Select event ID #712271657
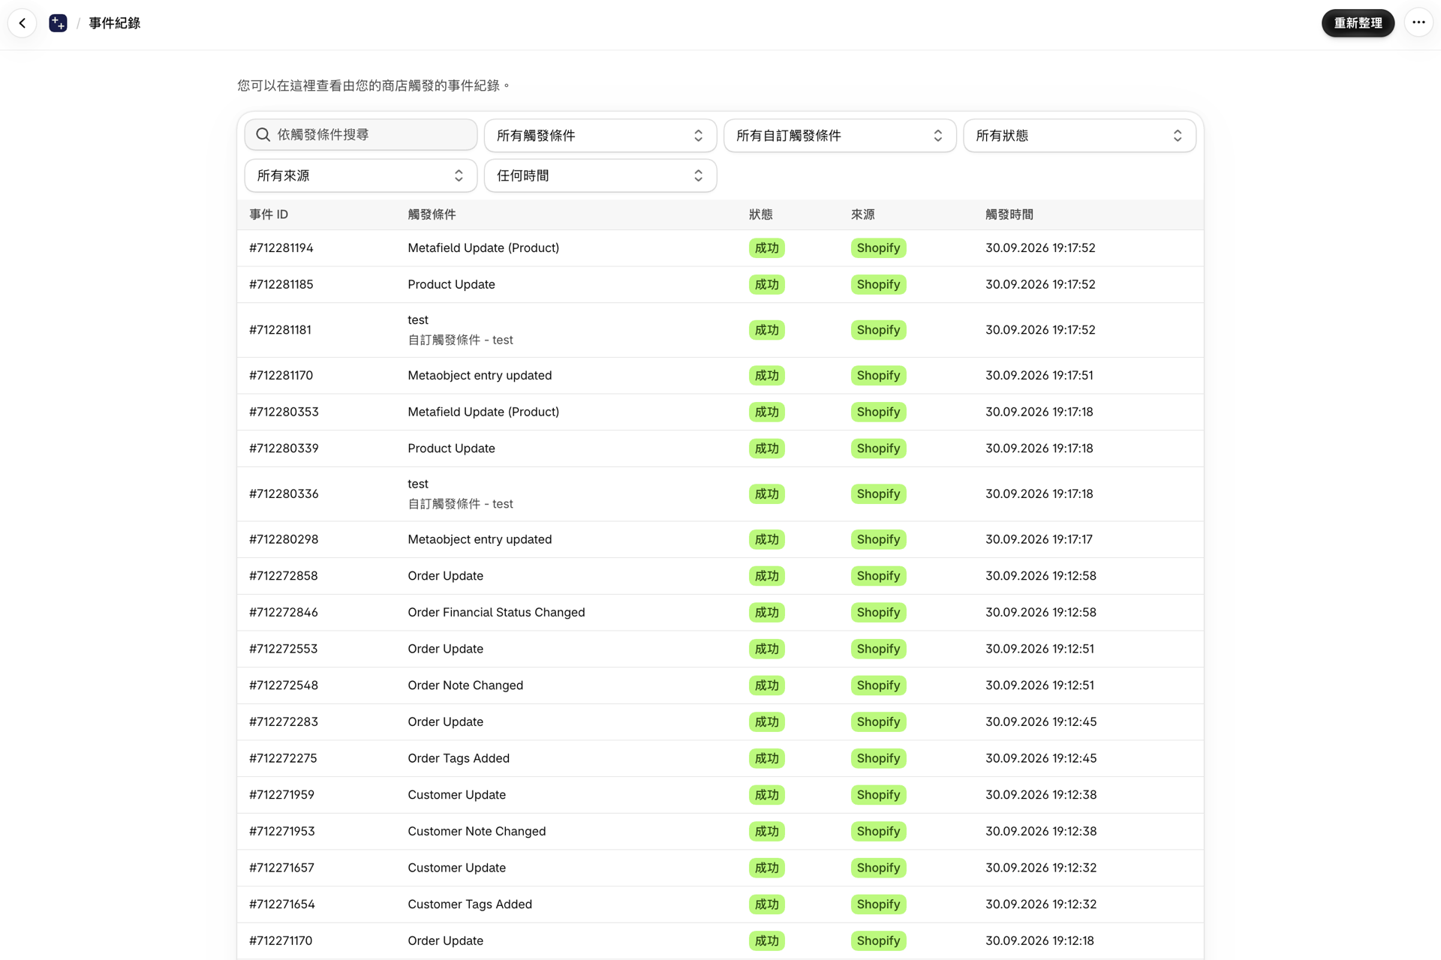1441x960 pixels. click(x=281, y=868)
